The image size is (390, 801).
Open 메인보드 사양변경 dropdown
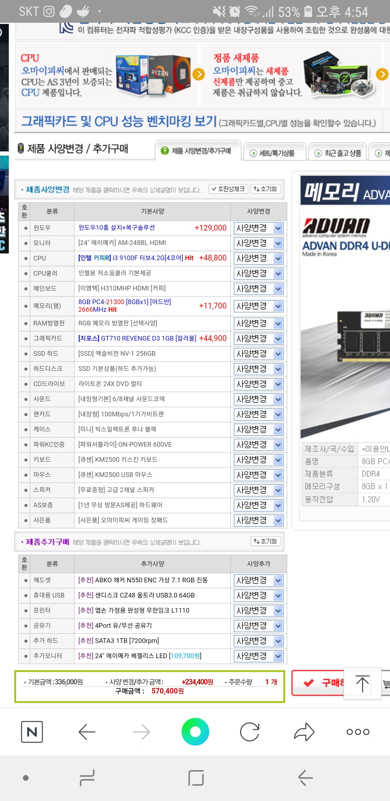259,289
